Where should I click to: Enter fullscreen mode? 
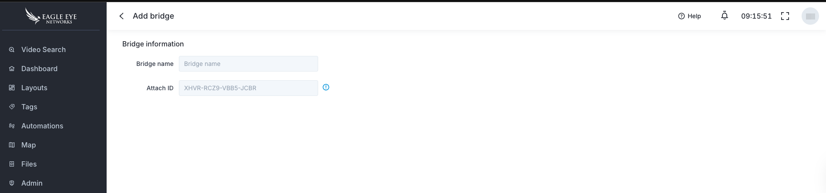pos(785,16)
